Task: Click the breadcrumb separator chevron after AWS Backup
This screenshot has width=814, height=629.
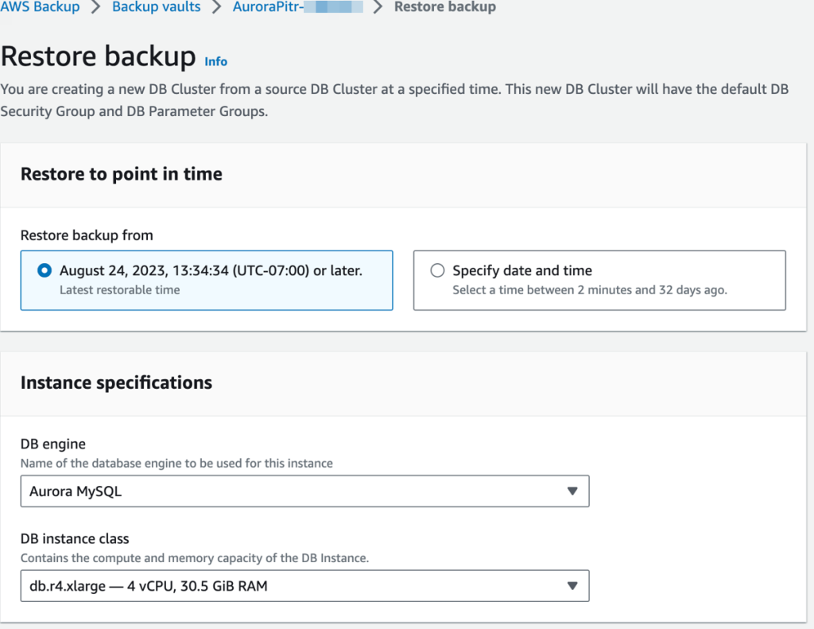Action: tap(92, 7)
